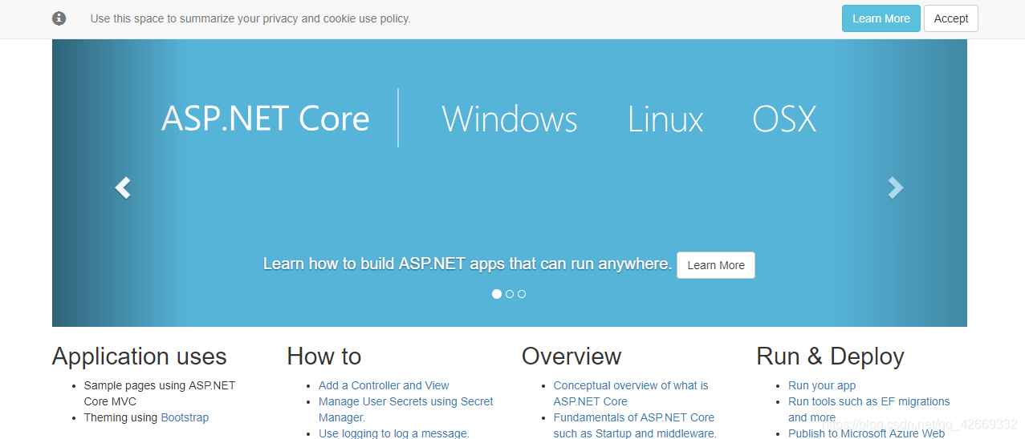Select the first carousel indicator dot
Image resolution: width=1025 pixels, height=439 pixels.
click(497, 294)
